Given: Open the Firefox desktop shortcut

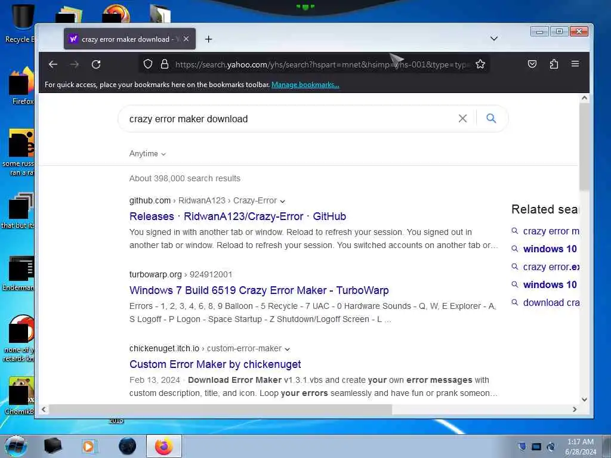Looking at the screenshot, I should [21, 86].
